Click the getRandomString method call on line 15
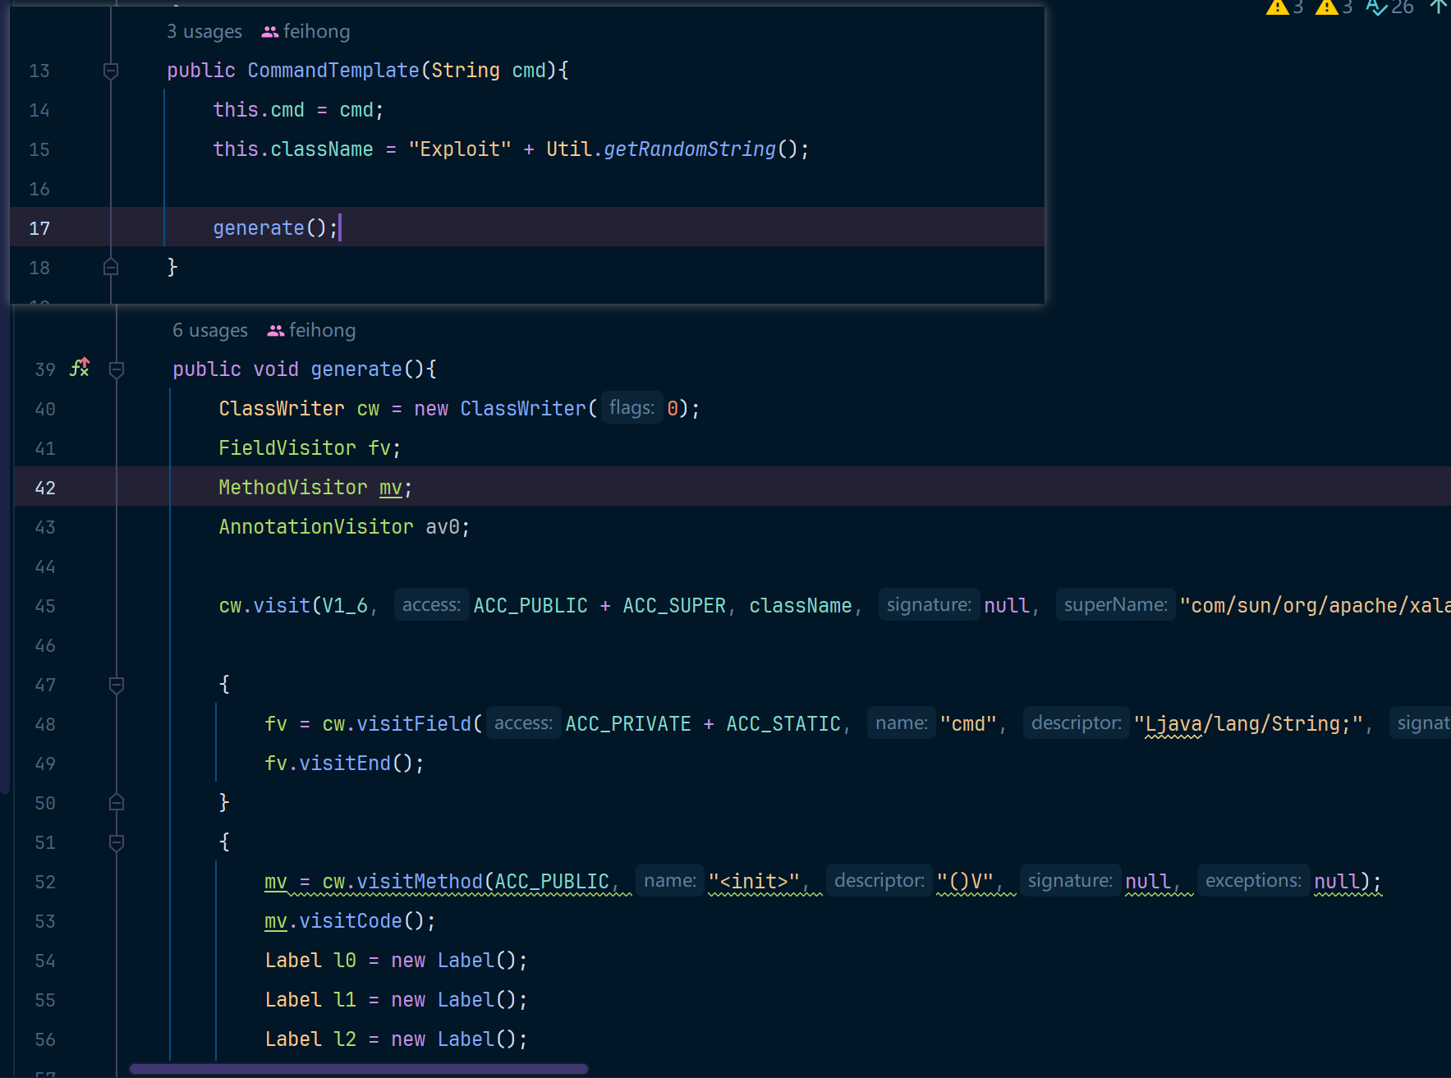 (x=690, y=149)
